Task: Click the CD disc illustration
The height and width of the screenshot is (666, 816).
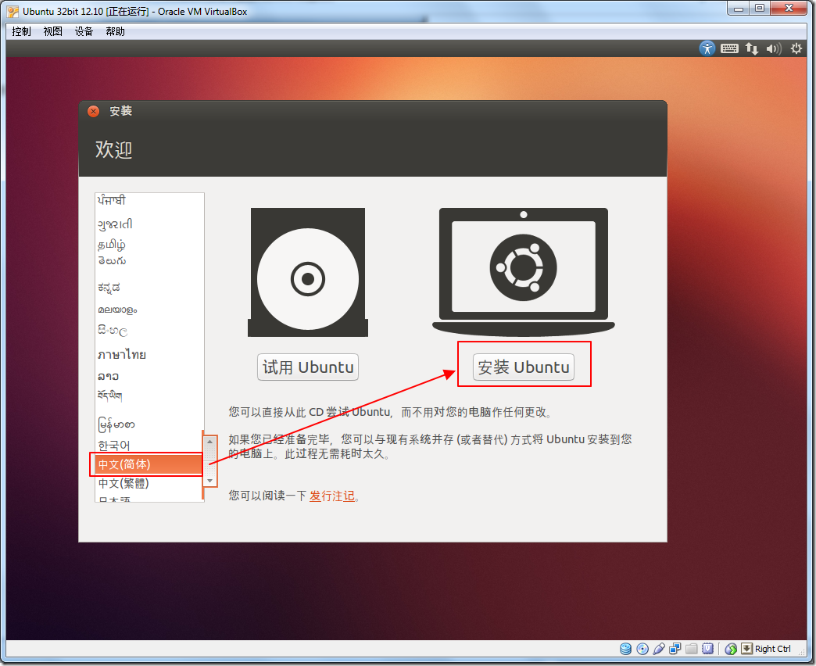Action: click(x=307, y=272)
